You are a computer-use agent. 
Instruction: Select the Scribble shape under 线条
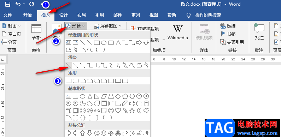[x=146, y=65]
